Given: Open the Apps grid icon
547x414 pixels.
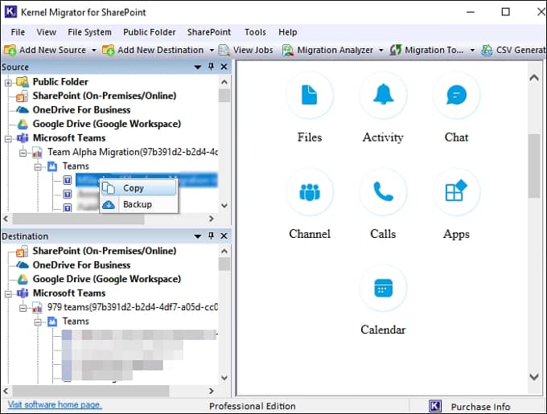Looking at the screenshot, I should pyautogui.click(x=456, y=192).
